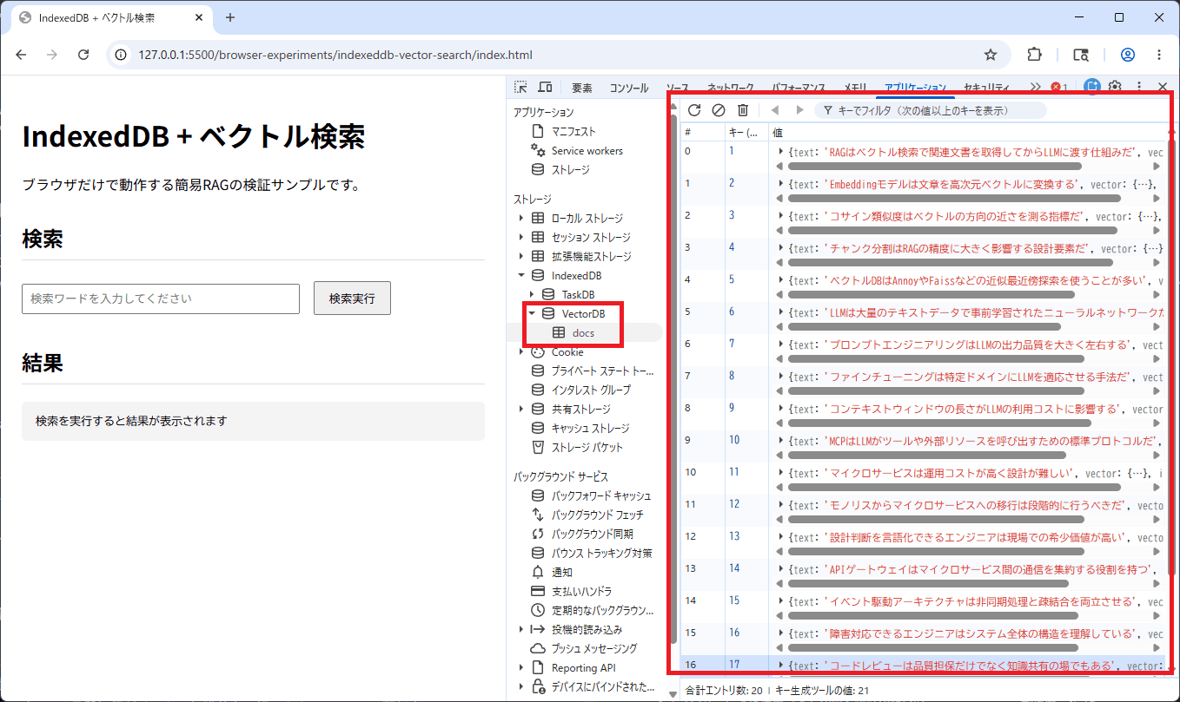Click the 値 column header

tap(967, 132)
